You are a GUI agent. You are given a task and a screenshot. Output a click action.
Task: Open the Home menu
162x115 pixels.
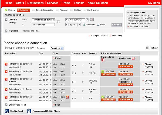pyautogui.click(x=9, y=3)
